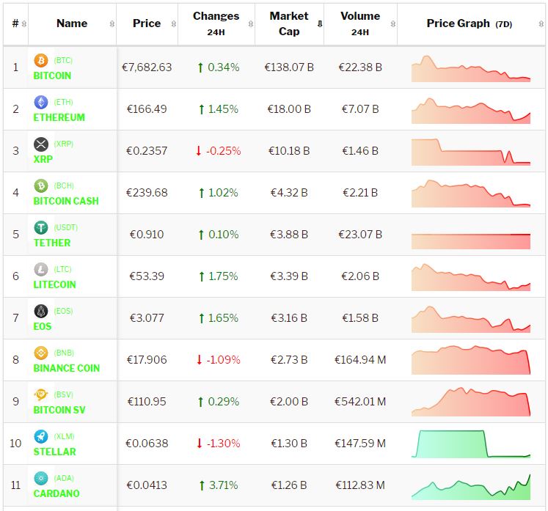Open the ETHEREUM name link
Image resolution: width=548 pixels, height=511 pixels.
[59, 117]
